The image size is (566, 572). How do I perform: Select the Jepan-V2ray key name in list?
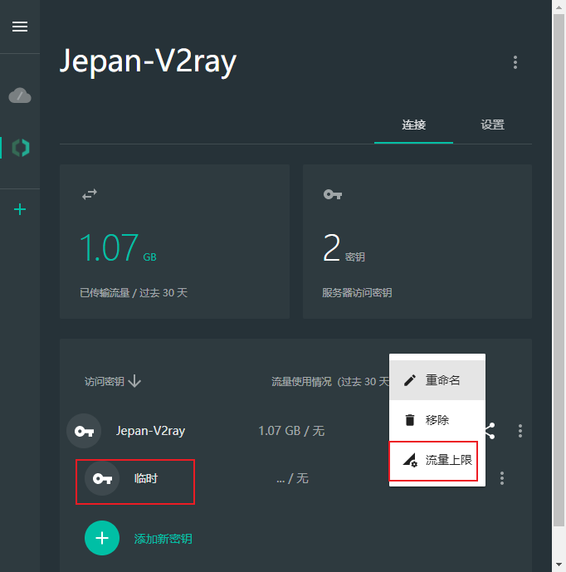(x=150, y=431)
